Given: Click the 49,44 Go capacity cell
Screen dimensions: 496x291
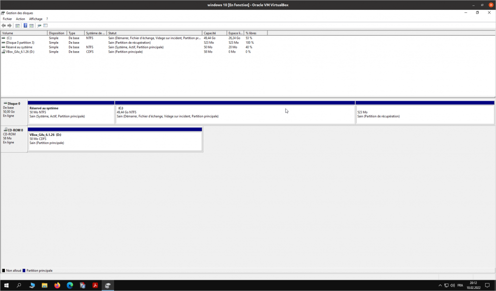Looking at the screenshot, I should (x=209, y=38).
